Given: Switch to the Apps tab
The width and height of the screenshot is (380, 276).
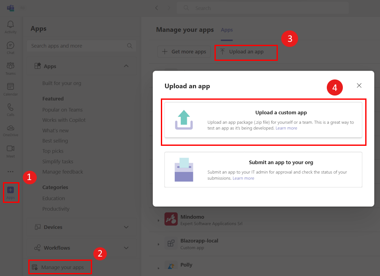Looking at the screenshot, I should (x=227, y=30).
